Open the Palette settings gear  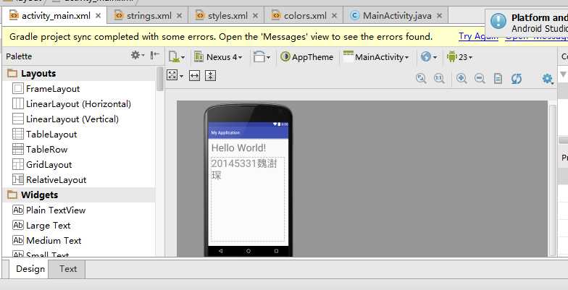pyautogui.click(x=138, y=55)
